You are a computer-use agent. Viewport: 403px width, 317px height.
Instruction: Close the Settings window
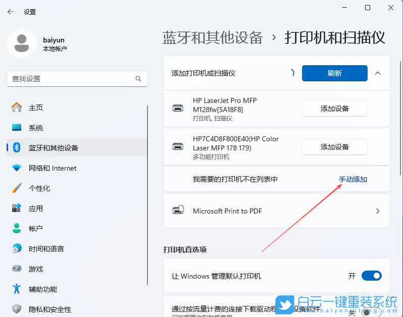click(391, 8)
